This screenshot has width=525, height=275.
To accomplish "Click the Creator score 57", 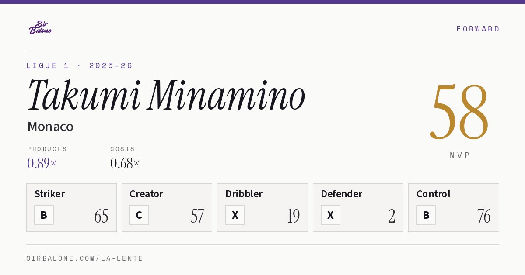I will [197, 216].
